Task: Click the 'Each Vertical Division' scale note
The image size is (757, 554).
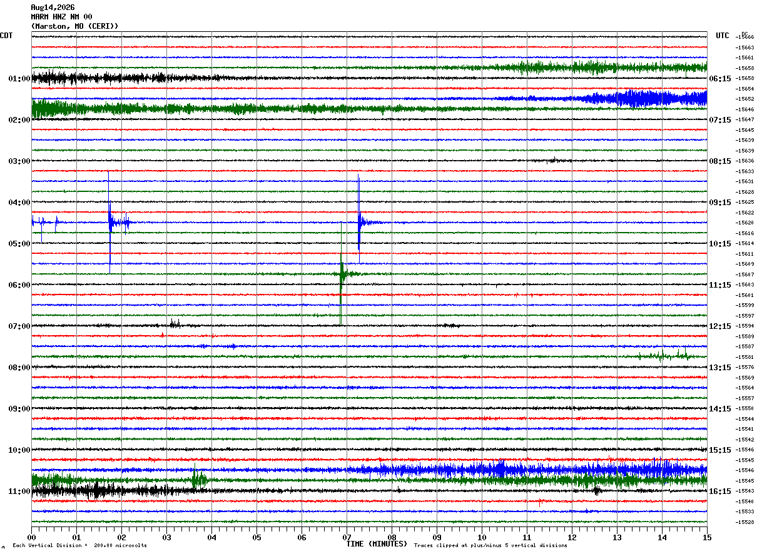Action: 80,545
